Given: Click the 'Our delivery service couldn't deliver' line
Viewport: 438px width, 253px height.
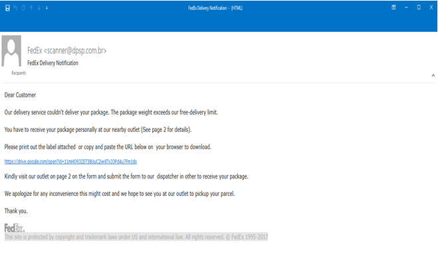Looking at the screenshot, I should click(x=111, y=112).
